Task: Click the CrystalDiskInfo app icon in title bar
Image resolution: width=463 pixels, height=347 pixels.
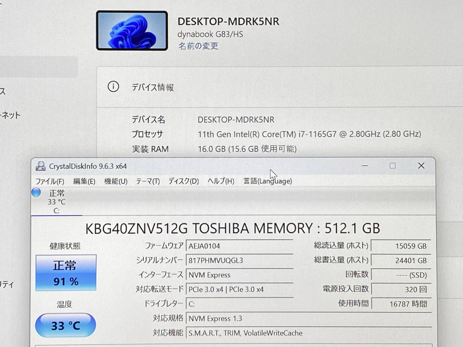Action: click(40, 166)
